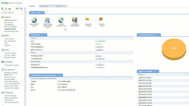Open Планировщик in sidebar

click(x=9, y=25)
